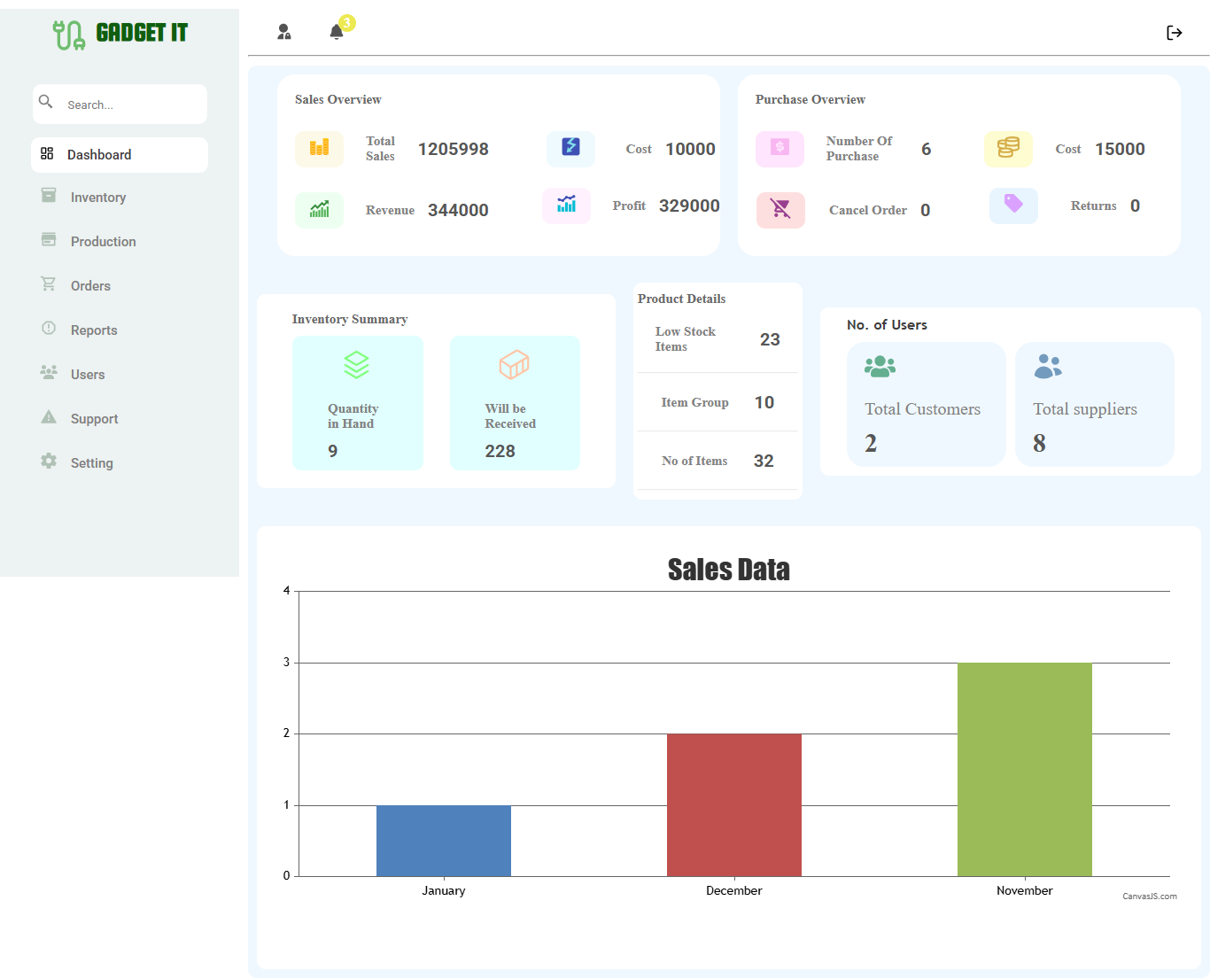Image resolution: width=1210 pixels, height=978 pixels.
Task: Click the Gadget IT logo
Action: tap(120, 33)
